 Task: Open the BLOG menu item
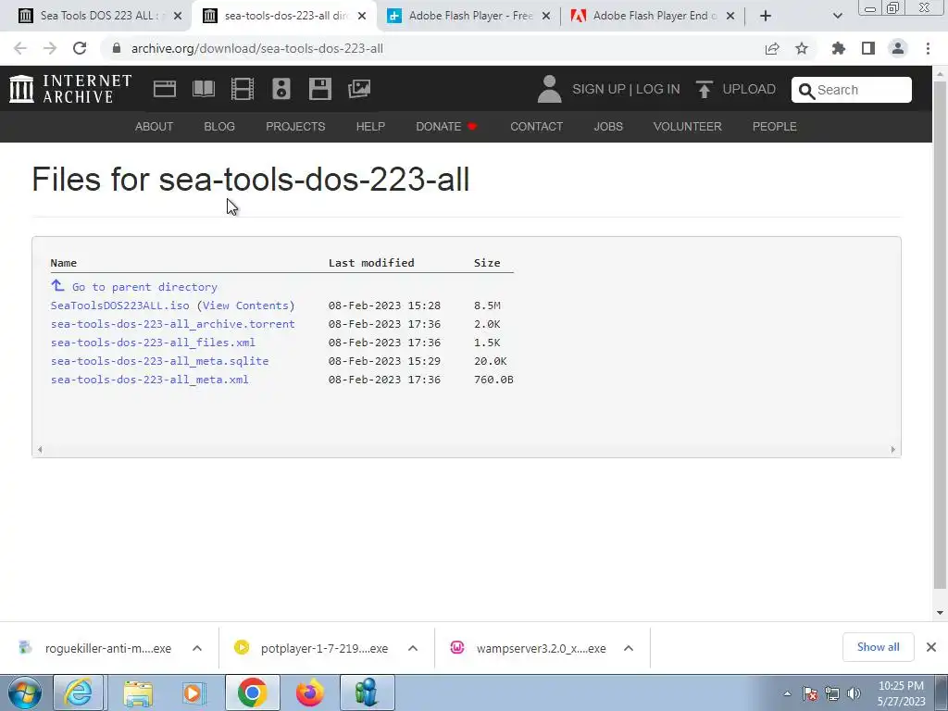pos(218,126)
